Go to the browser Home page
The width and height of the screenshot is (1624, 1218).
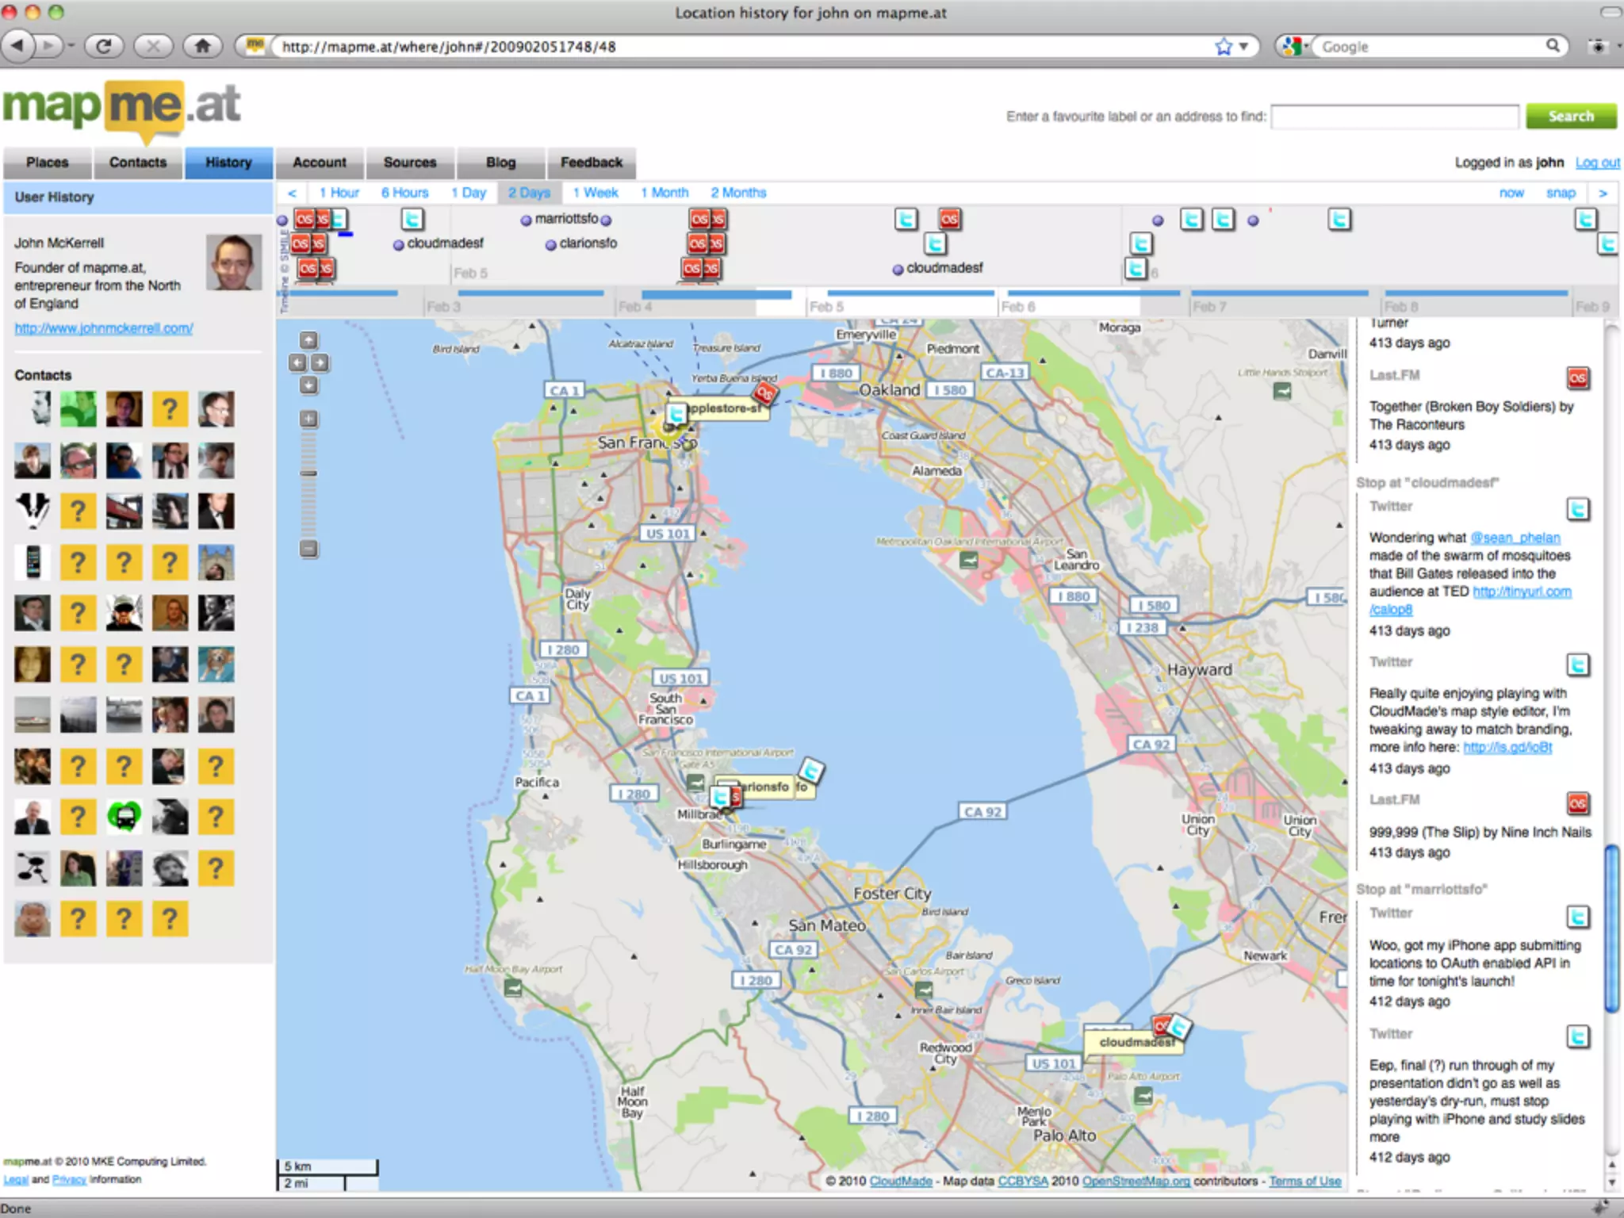click(x=202, y=46)
